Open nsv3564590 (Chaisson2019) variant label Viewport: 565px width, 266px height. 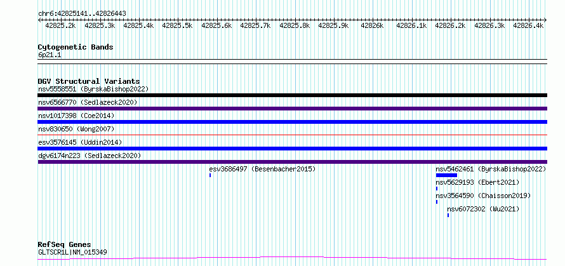tap(483, 196)
